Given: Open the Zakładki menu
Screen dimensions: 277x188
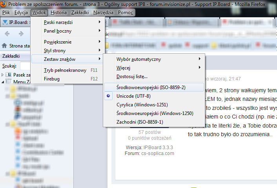Looking at the screenshot, I should [x=80, y=13].
